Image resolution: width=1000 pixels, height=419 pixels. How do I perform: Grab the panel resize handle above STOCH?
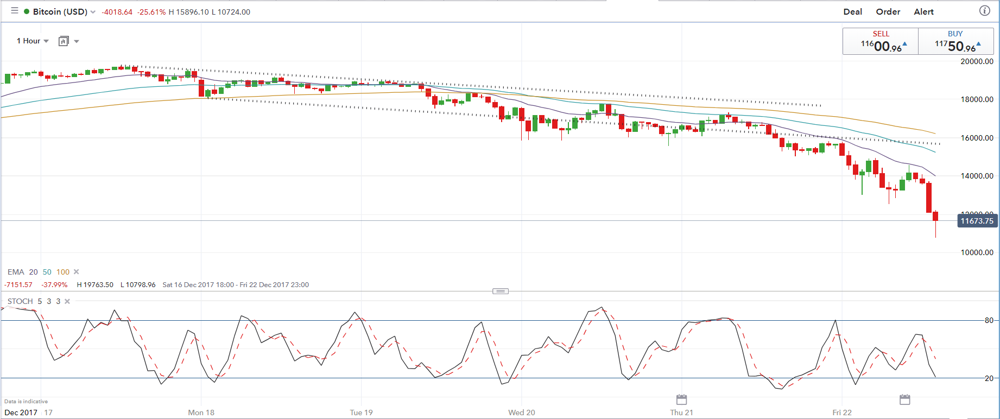coord(501,291)
